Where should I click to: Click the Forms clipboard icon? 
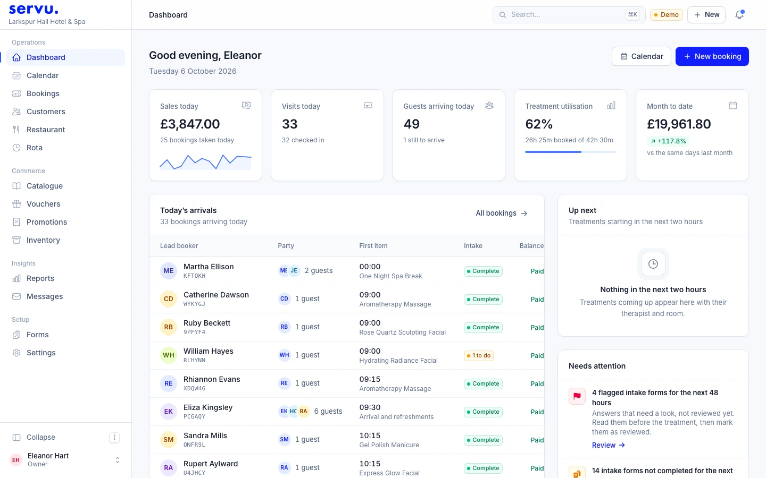click(x=16, y=335)
